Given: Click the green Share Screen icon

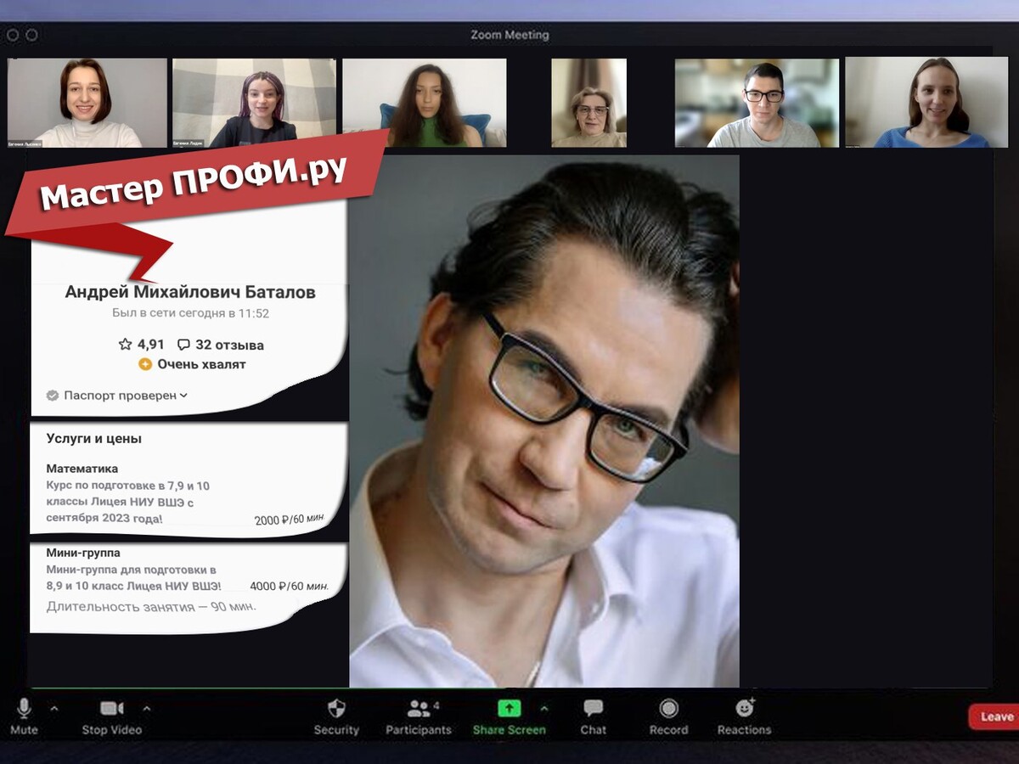Looking at the screenshot, I should [509, 708].
